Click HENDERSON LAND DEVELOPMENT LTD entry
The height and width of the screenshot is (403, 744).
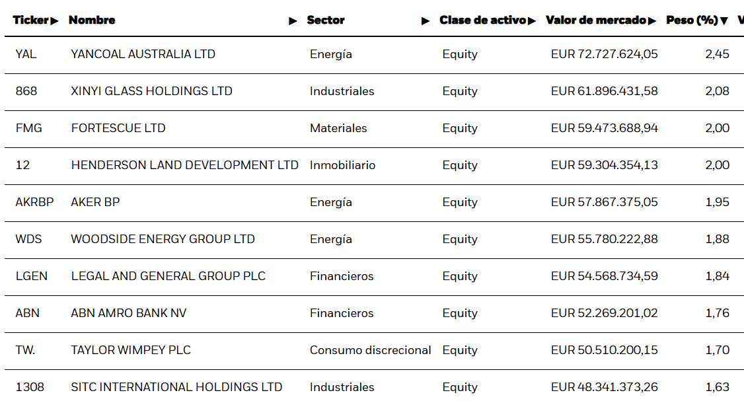pos(184,165)
